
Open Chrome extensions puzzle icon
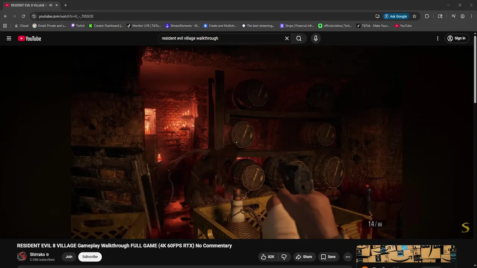[x=427, y=16]
